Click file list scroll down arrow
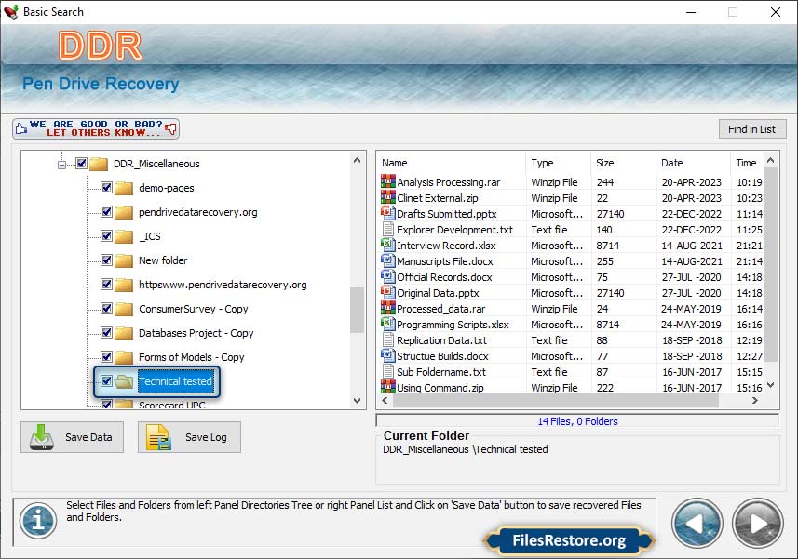 pyautogui.click(x=771, y=385)
